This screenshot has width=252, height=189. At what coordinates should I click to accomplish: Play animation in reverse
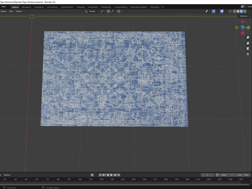[108, 175]
